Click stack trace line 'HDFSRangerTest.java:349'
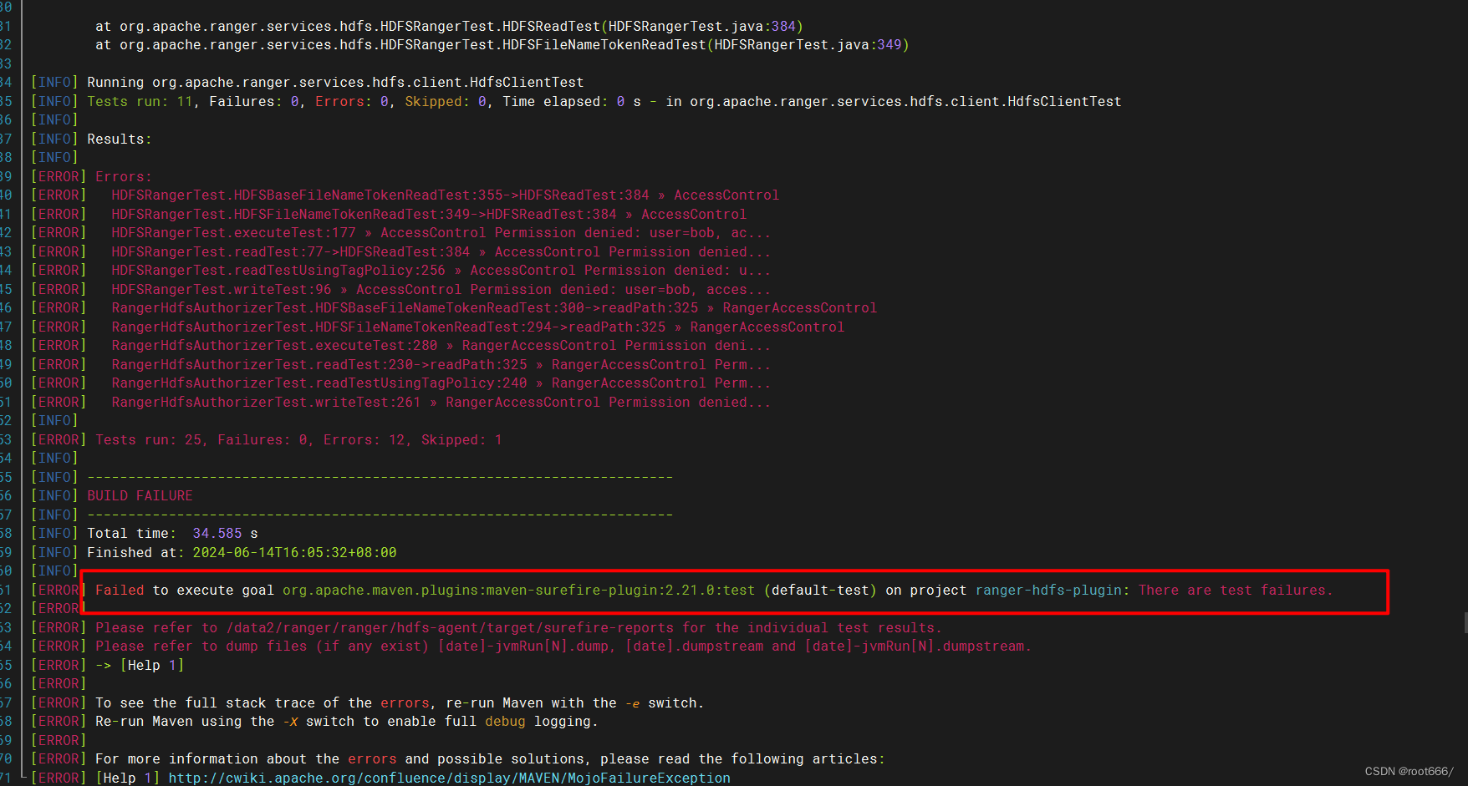 [502, 45]
